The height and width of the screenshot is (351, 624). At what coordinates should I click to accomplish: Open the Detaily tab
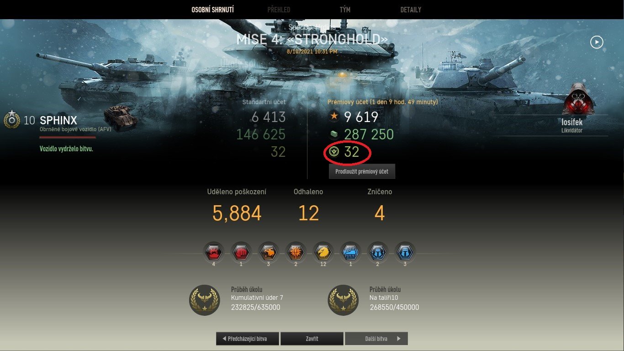click(411, 10)
